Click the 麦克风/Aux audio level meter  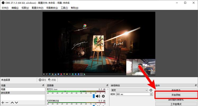(76, 91)
